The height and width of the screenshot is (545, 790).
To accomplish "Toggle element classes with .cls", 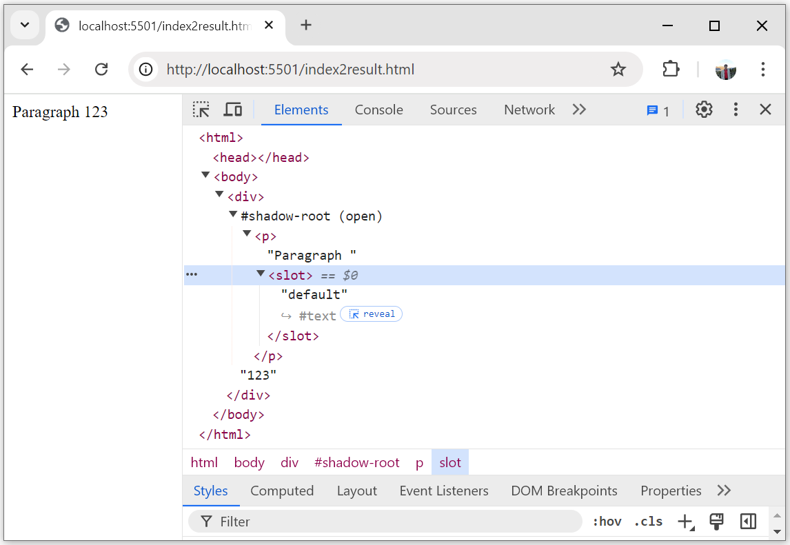I will click(x=647, y=522).
